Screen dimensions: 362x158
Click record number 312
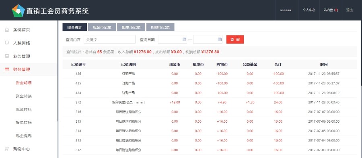pos(78,150)
